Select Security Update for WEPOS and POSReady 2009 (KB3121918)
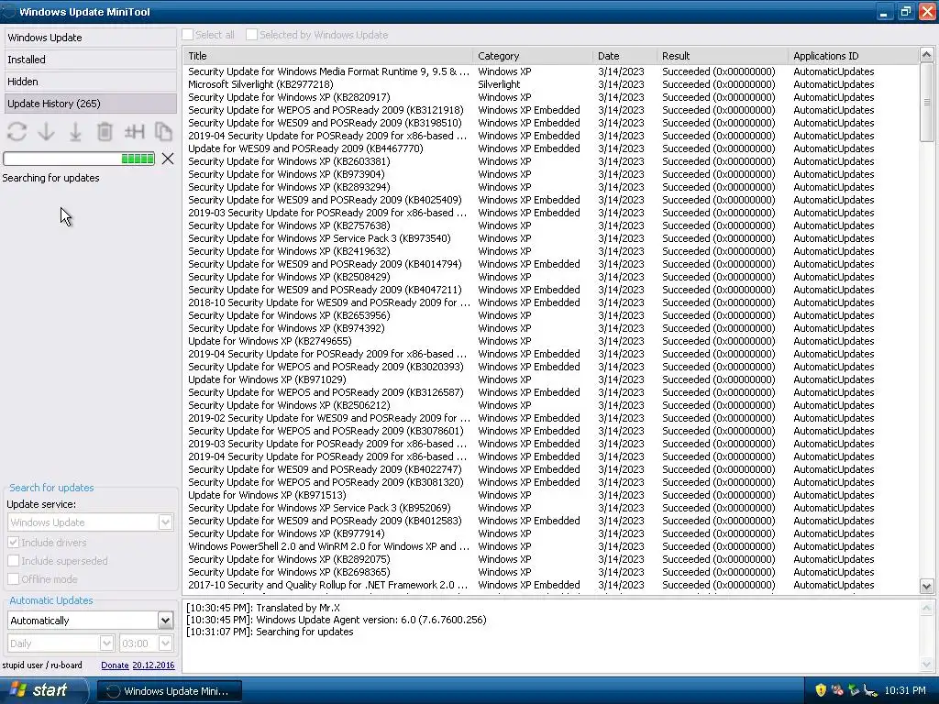Screen dimensions: 939x704 tap(551, 110)
